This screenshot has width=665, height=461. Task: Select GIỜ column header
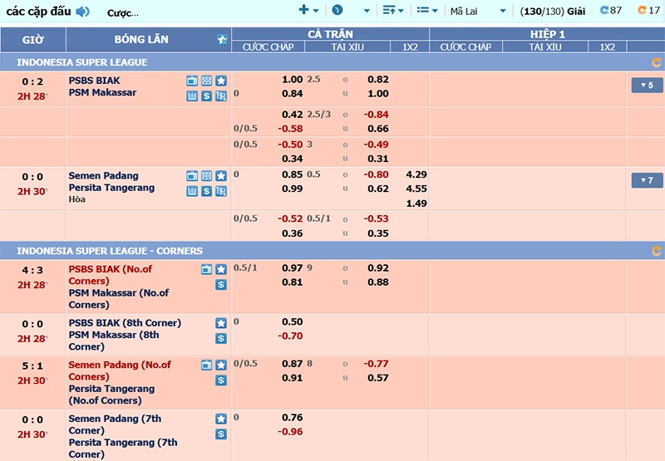point(33,40)
